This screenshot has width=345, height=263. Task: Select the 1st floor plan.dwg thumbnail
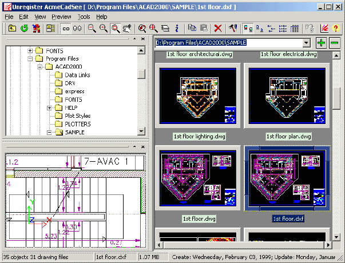point(287,96)
